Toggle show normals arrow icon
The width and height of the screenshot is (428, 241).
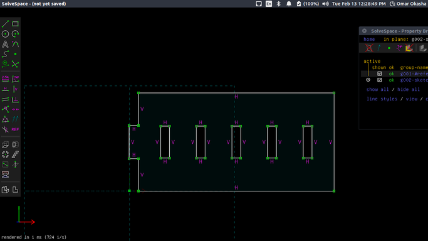tap(379, 48)
